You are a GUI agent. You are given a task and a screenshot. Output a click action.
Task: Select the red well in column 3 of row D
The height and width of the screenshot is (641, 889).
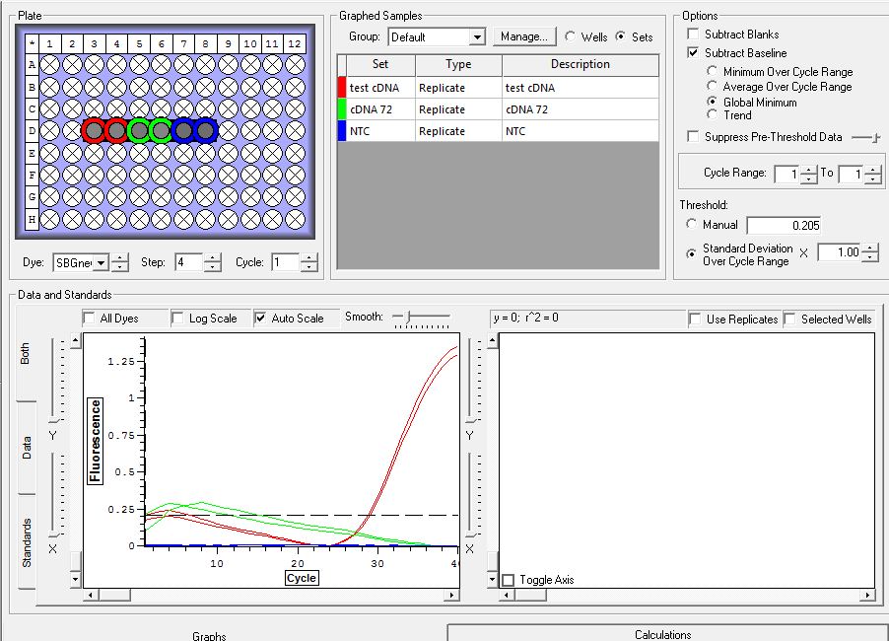click(x=94, y=130)
